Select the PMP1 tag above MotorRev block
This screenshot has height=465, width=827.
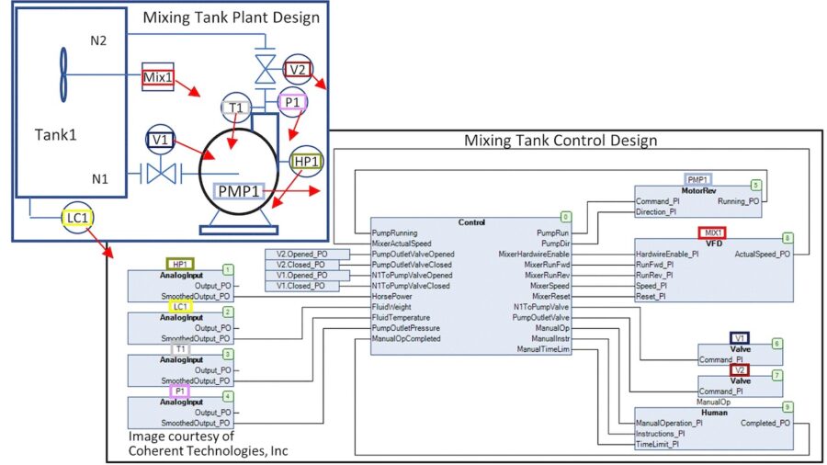point(697,180)
